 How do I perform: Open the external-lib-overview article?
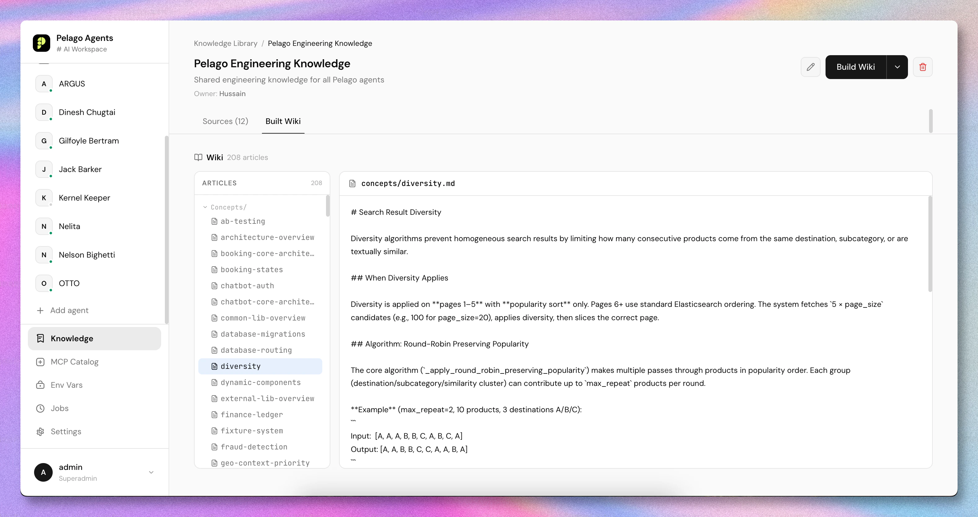click(260, 399)
